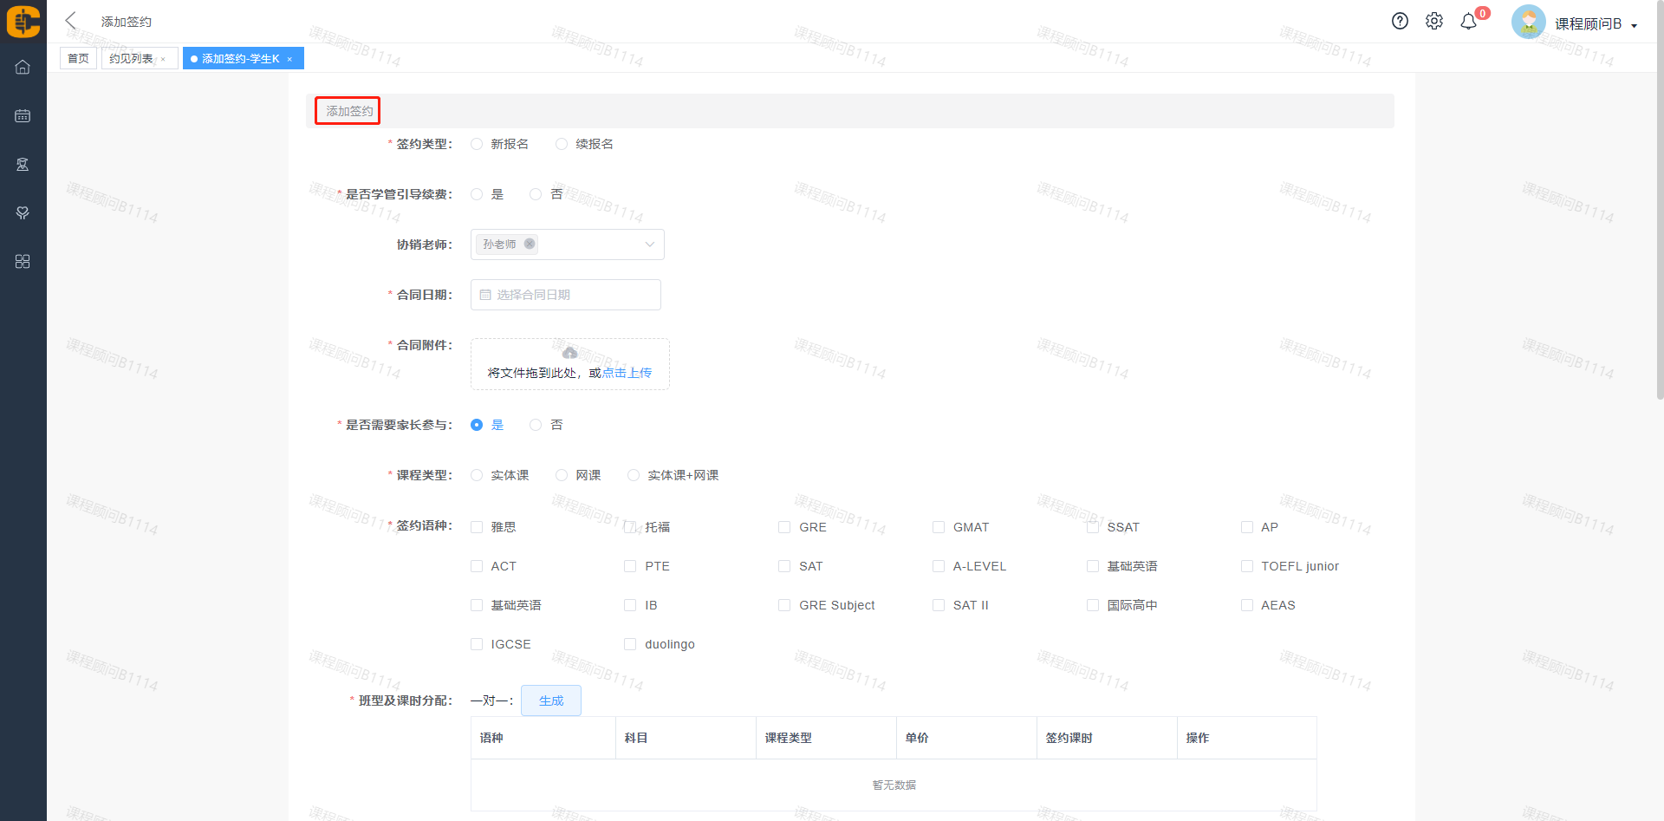Screen dimensions: 1664x821
Task: Go to the 首页 tab
Action: [x=78, y=58]
